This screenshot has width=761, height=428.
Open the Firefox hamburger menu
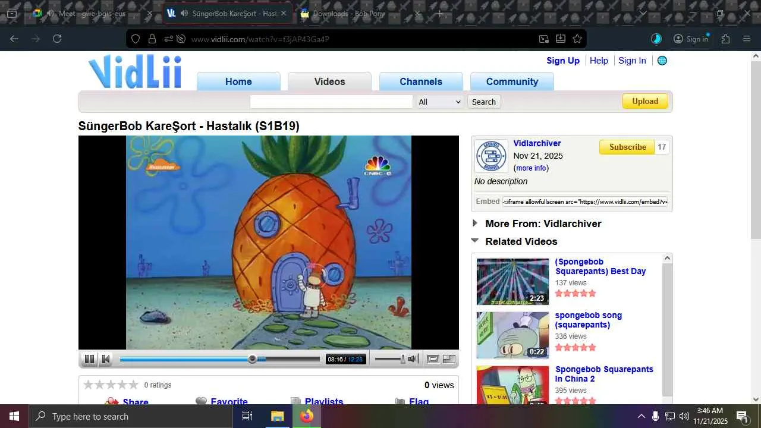[747, 39]
